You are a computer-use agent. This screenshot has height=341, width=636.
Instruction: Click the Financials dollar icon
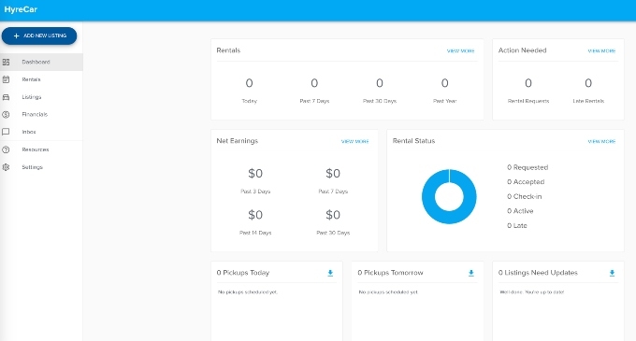coord(6,115)
